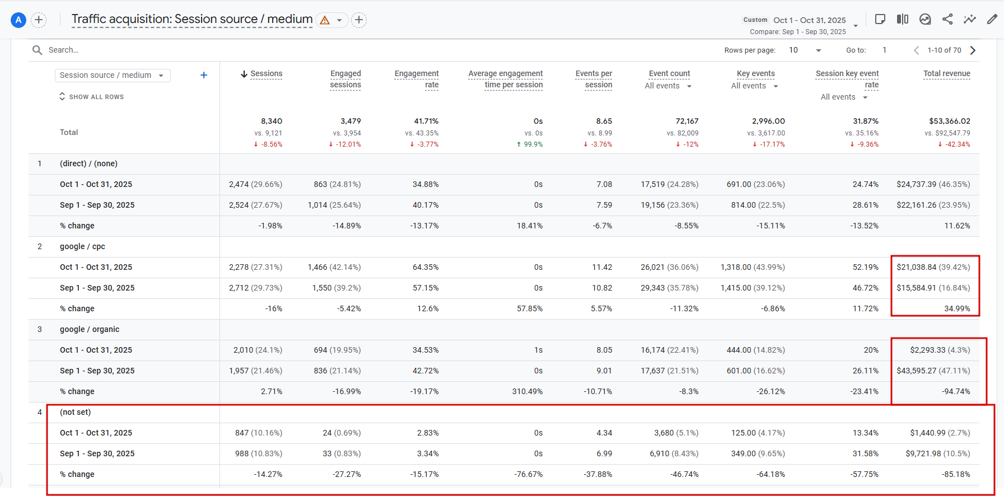The height and width of the screenshot is (496, 1004).
Task: Sort by Total revenue column header
Action: tap(947, 74)
